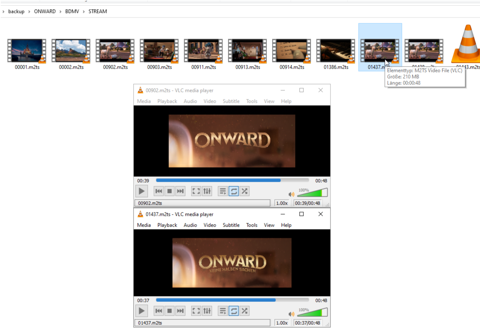Image resolution: width=480 pixels, height=328 pixels.
Task: Open the Playback menu in 00902.m2ts window
Action: [167, 101]
